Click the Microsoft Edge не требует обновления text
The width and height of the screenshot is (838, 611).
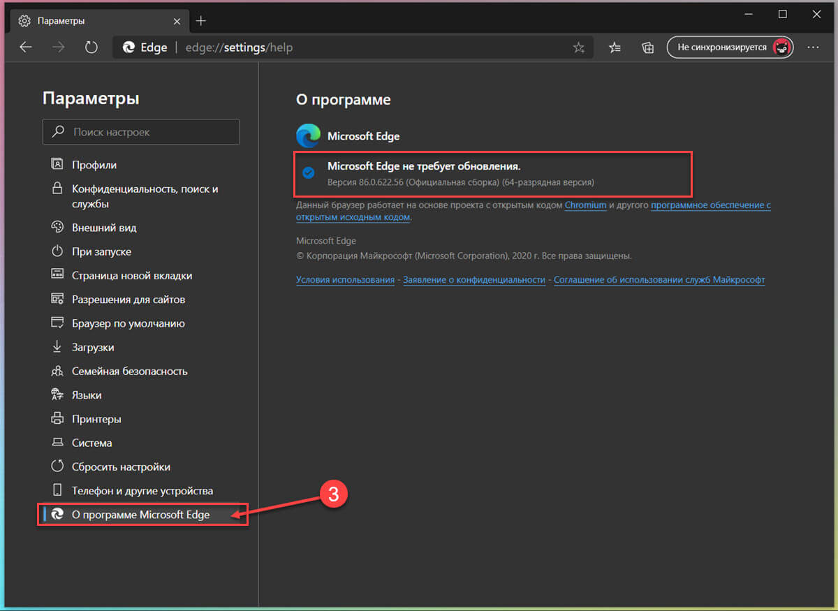coord(424,166)
